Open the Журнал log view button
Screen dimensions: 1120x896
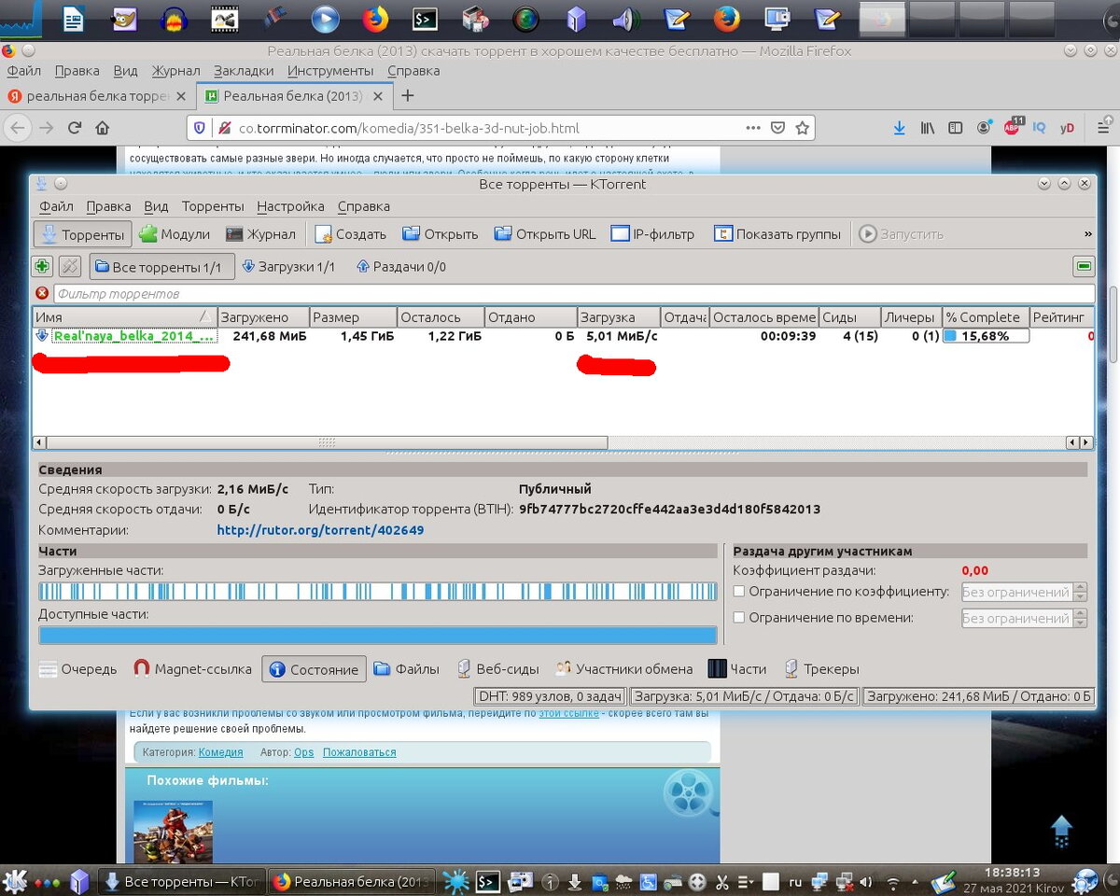click(261, 234)
